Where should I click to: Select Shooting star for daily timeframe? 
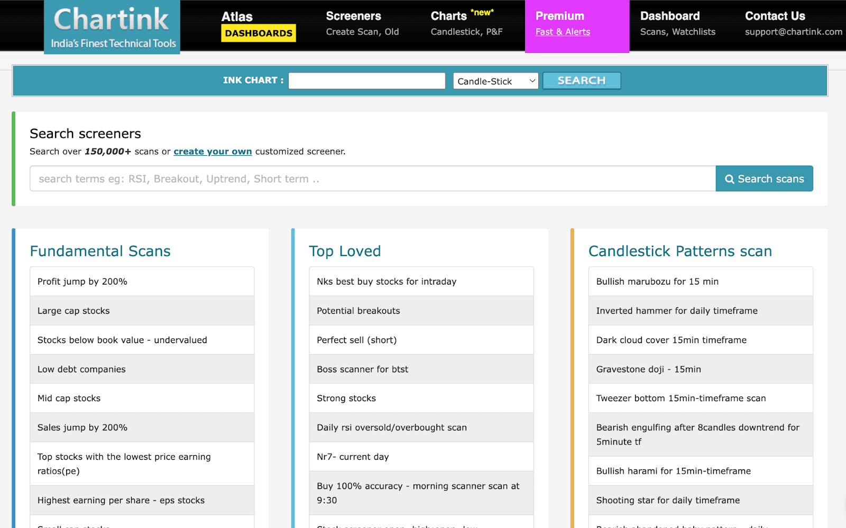pyautogui.click(x=668, y=500)
